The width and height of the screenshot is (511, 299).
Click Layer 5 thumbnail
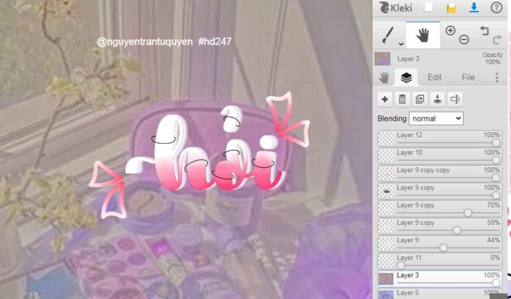pos(386,294)
